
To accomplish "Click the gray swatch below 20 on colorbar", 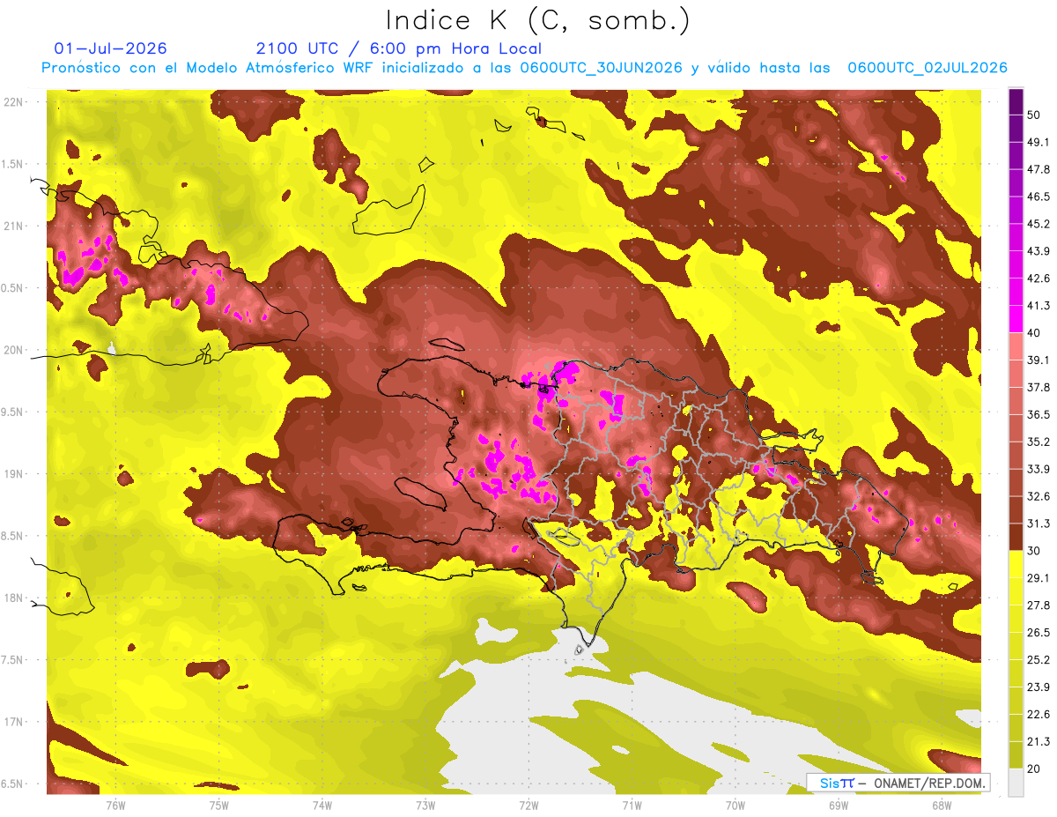I will 1016,782.
